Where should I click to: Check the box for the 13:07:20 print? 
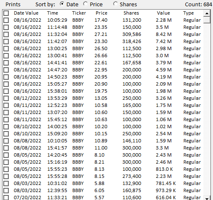point(6,112)
